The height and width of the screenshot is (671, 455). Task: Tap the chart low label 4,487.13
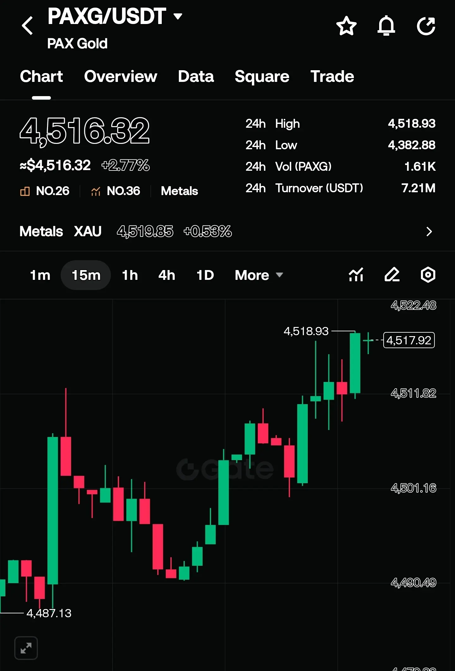[x=49, y=613]
